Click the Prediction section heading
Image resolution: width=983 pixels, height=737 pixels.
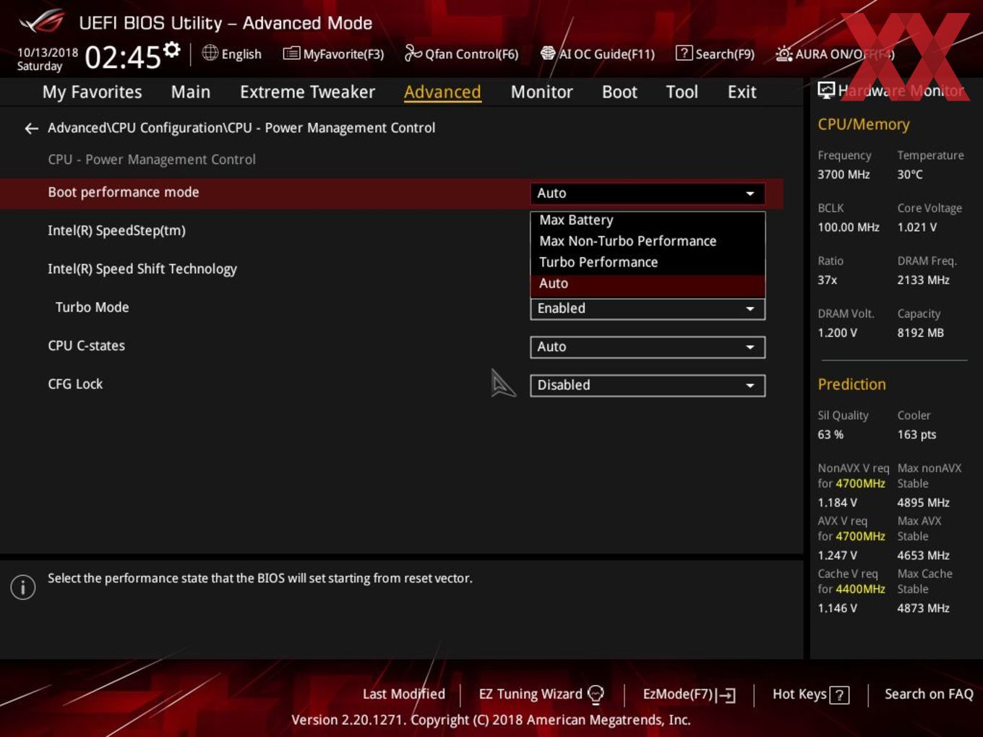pos(851,384)
